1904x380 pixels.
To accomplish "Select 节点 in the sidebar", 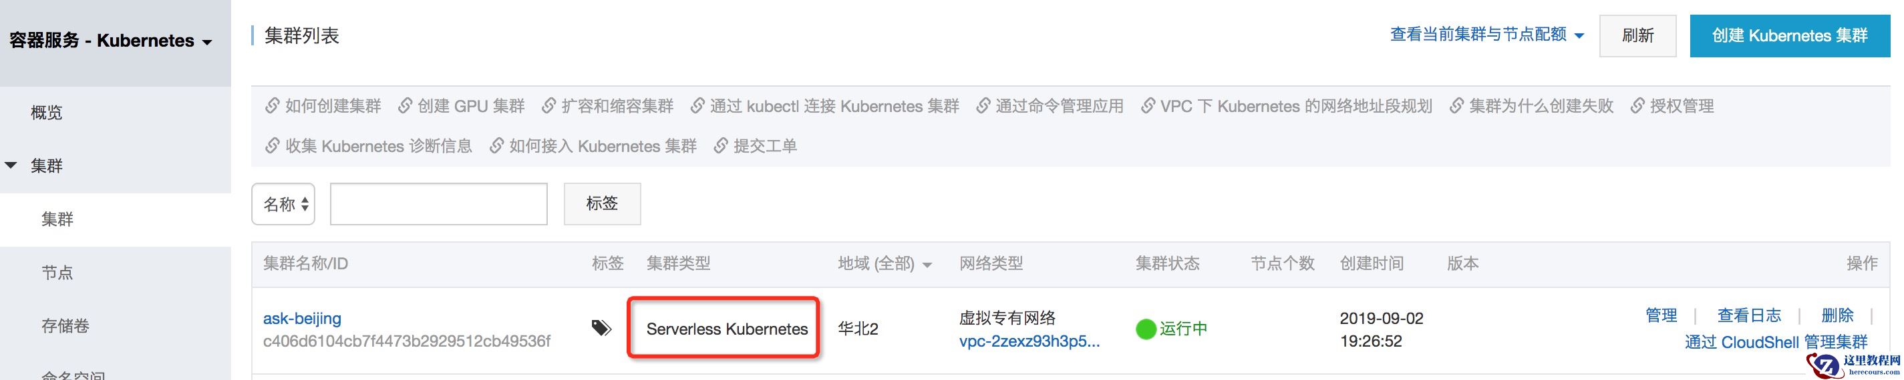I will [57, 272].
